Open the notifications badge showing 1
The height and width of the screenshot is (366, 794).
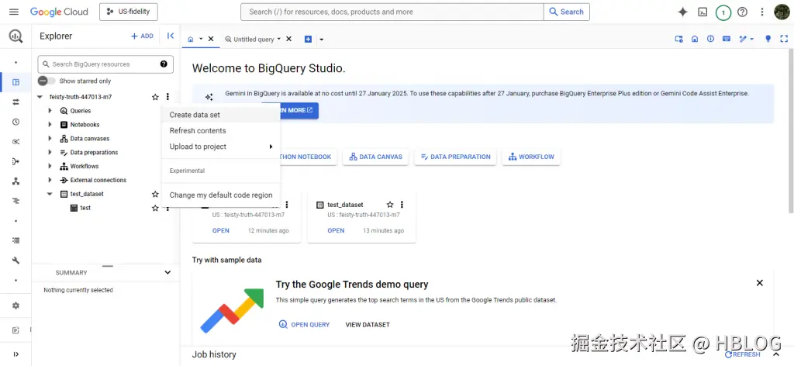(723, 12)
